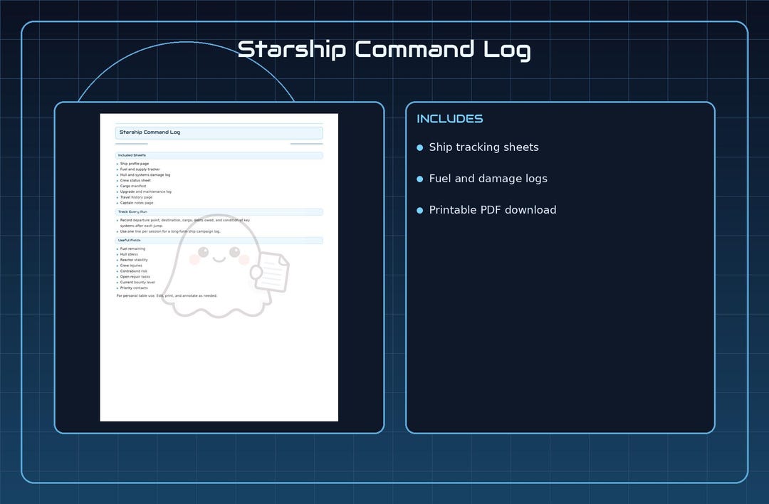Select the Starship Command Log page title
The width and height of the screenshot is (769, 504).
[x=384, y=50]
